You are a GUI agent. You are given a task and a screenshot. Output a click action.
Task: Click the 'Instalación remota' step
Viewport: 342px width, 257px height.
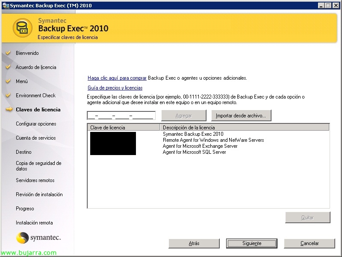[x=34, y=223]
